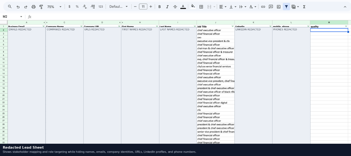Select column J header
Screen dimensions: 351x156
point(216,23)
